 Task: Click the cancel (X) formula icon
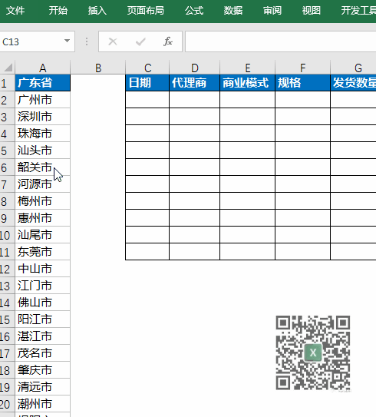tap(113, 41)
